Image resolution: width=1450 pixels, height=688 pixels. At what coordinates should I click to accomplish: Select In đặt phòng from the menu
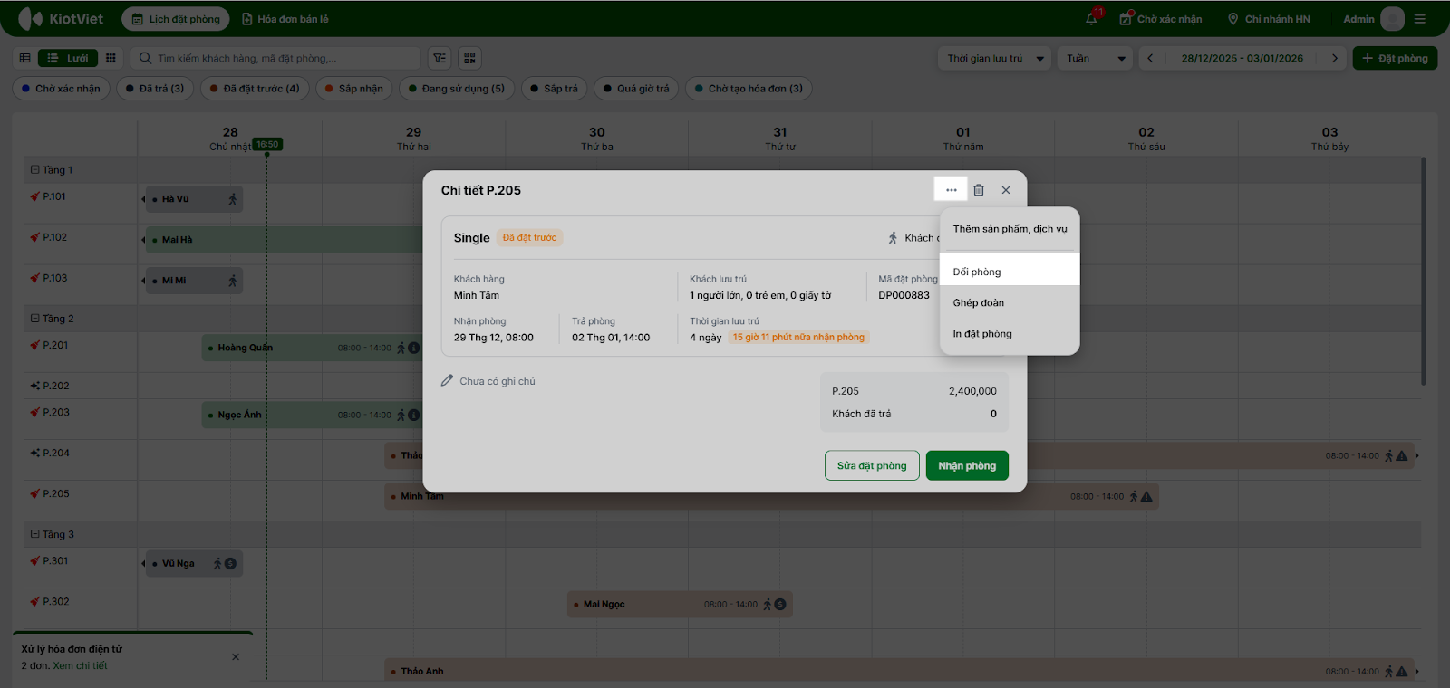click(x=1010, y=334)
